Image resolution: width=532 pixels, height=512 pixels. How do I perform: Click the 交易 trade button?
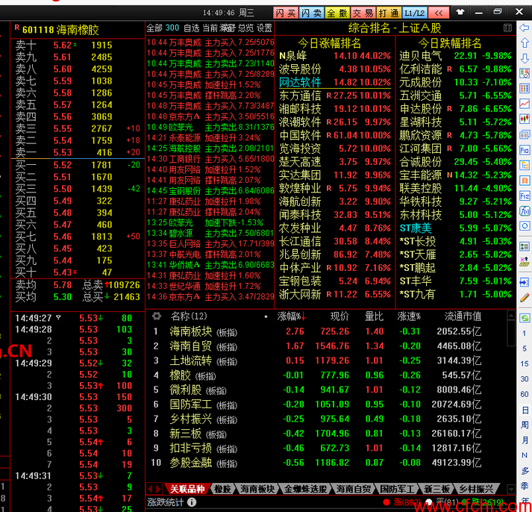[x=363, y=13]
